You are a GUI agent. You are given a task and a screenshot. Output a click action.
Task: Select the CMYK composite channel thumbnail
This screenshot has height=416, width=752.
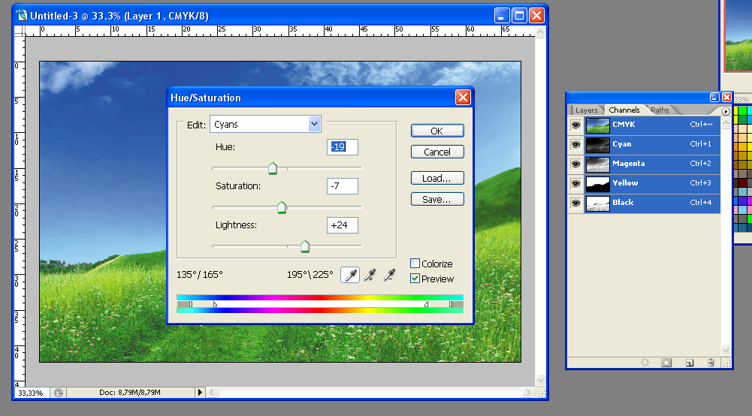[x=597, y=125]
